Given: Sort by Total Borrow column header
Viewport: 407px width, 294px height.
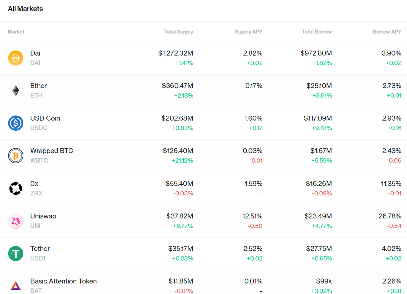Looking at the screenshot, I should point(317,32).
